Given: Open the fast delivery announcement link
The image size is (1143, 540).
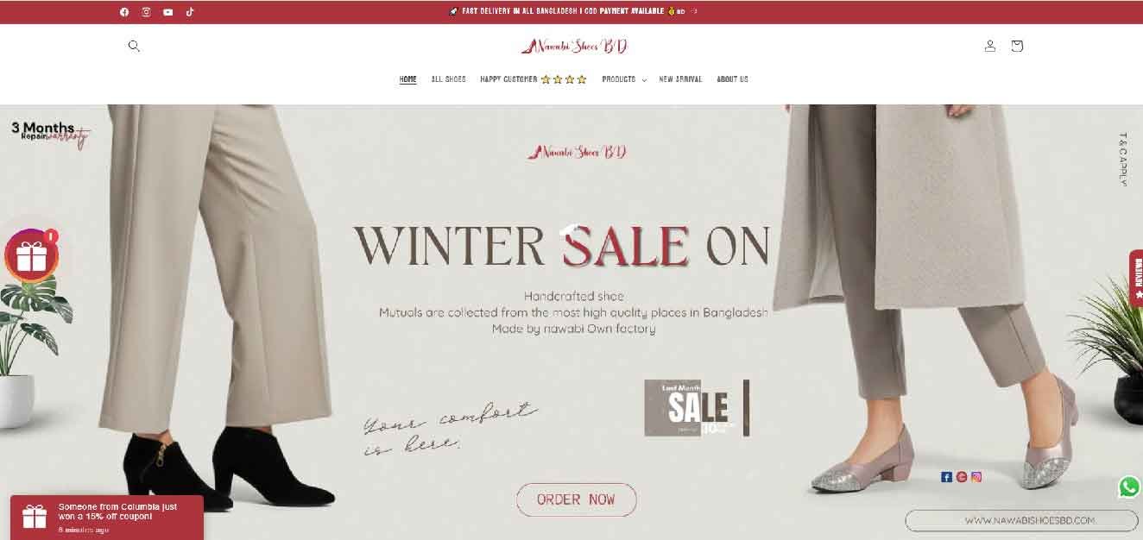Looking at the screenshot, I should click(573, 12).
